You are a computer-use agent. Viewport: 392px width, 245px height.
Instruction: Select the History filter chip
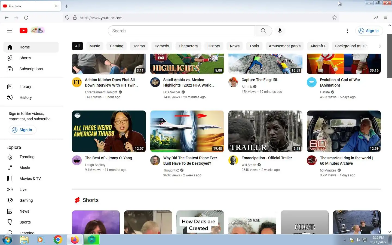[214, 46]
